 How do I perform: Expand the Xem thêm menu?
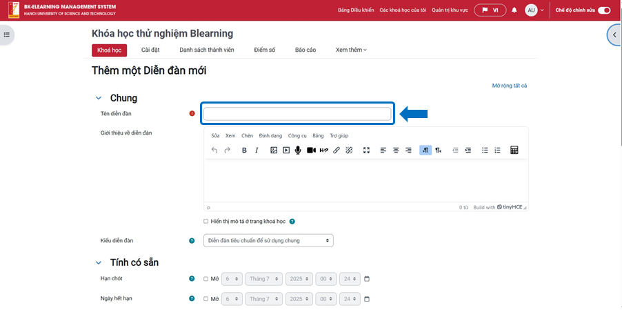tap(351, 50)
